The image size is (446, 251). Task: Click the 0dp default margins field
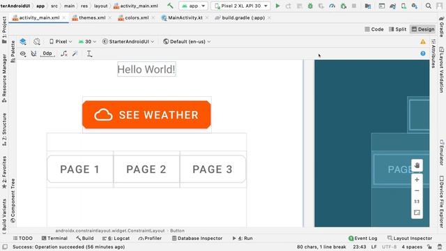pyautogui.click(x=47, y=54)
